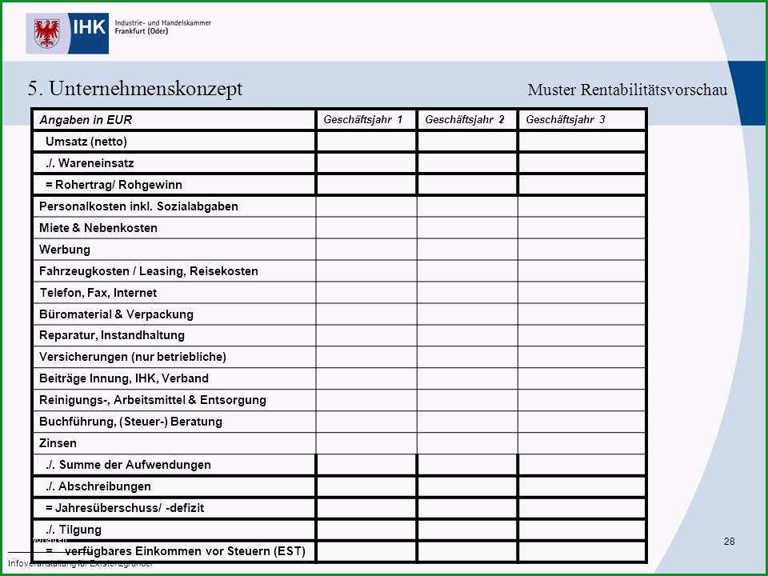
Task: Click '= Jahresüberschuss/ -defizit' row label
Action: point(125,508)
